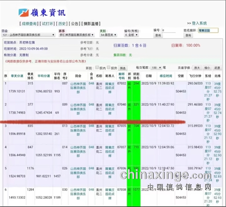Open the 公告 announcements link
Viewport: 226px width, 207px height.
click(x=74, y=24)
